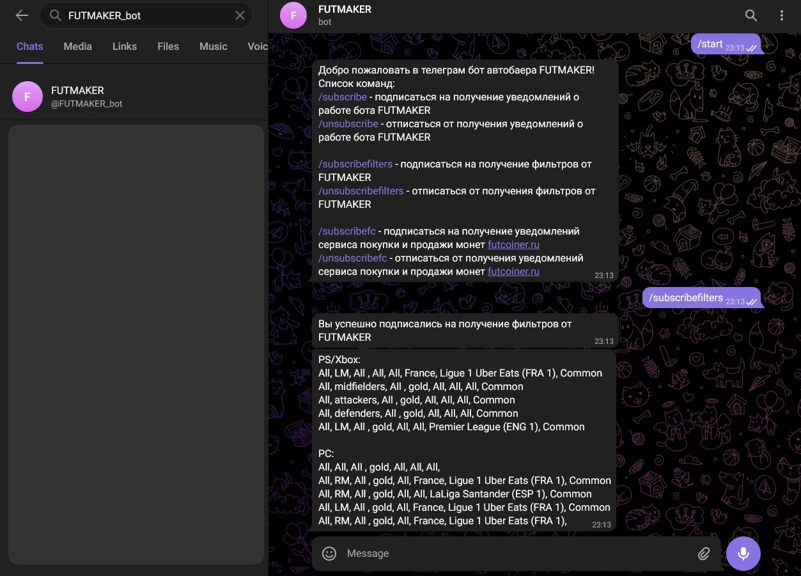Screen dimensions: 801x576
Task: Open the emoji picker smiley icon
Action: (x=329, y=554)
